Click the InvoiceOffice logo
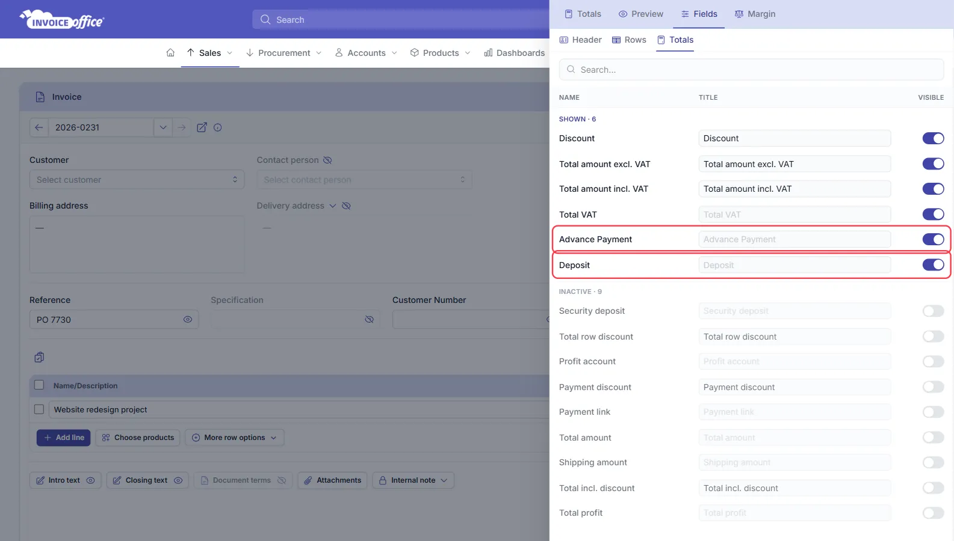The image size is (954, 541). (x=62, y=20)
